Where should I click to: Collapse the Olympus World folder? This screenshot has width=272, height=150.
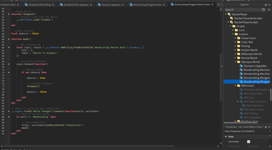point(235,62)
